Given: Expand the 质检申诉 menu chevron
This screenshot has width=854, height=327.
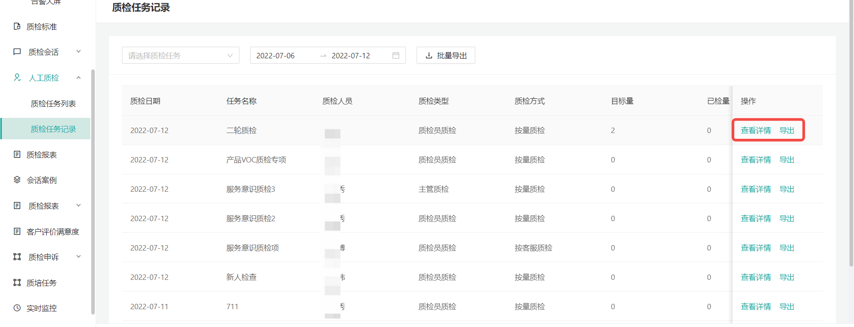Looking at the screenshot, I should coord(79,257).
